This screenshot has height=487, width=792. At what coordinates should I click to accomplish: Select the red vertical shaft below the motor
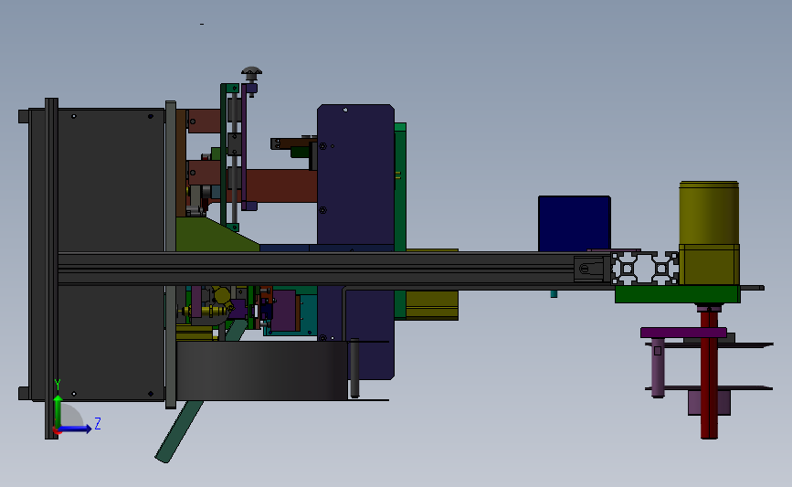(x=709, y=375)
